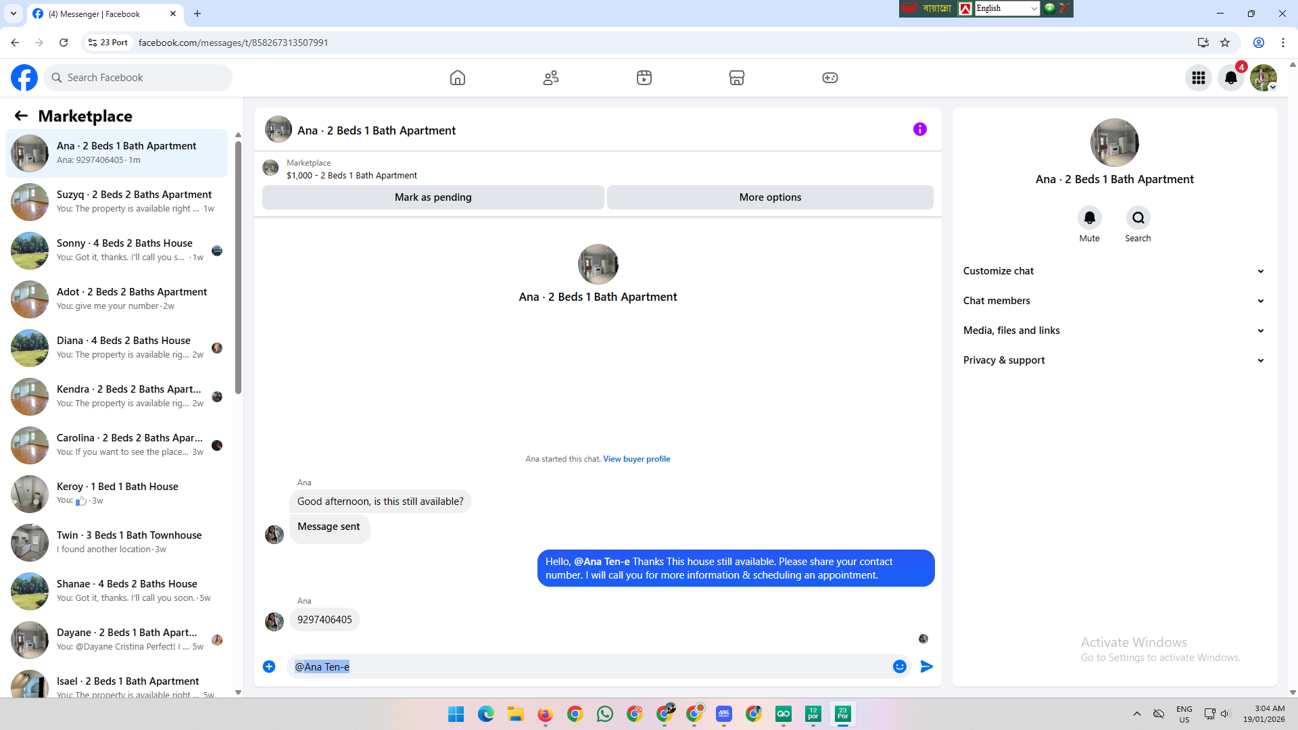Open the Video (Reels) icon
The image size is (1298, 730).
coord(644,78)
